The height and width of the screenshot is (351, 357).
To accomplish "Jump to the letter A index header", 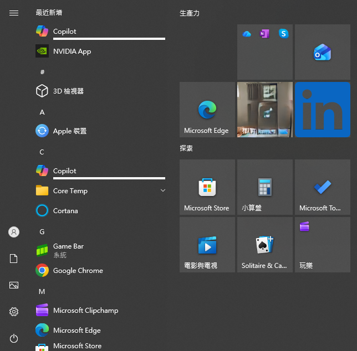I will 42,112.
